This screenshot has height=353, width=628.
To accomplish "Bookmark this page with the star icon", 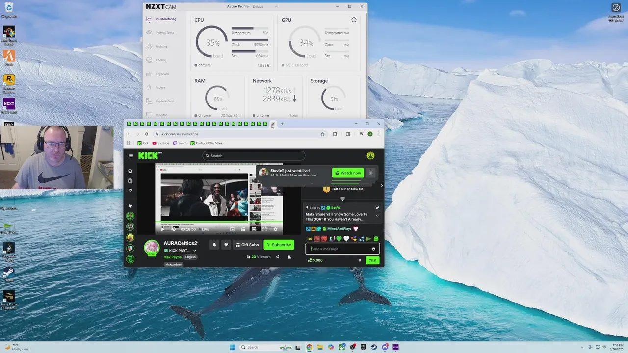I will pyautogui.click(x=322, y=134).
